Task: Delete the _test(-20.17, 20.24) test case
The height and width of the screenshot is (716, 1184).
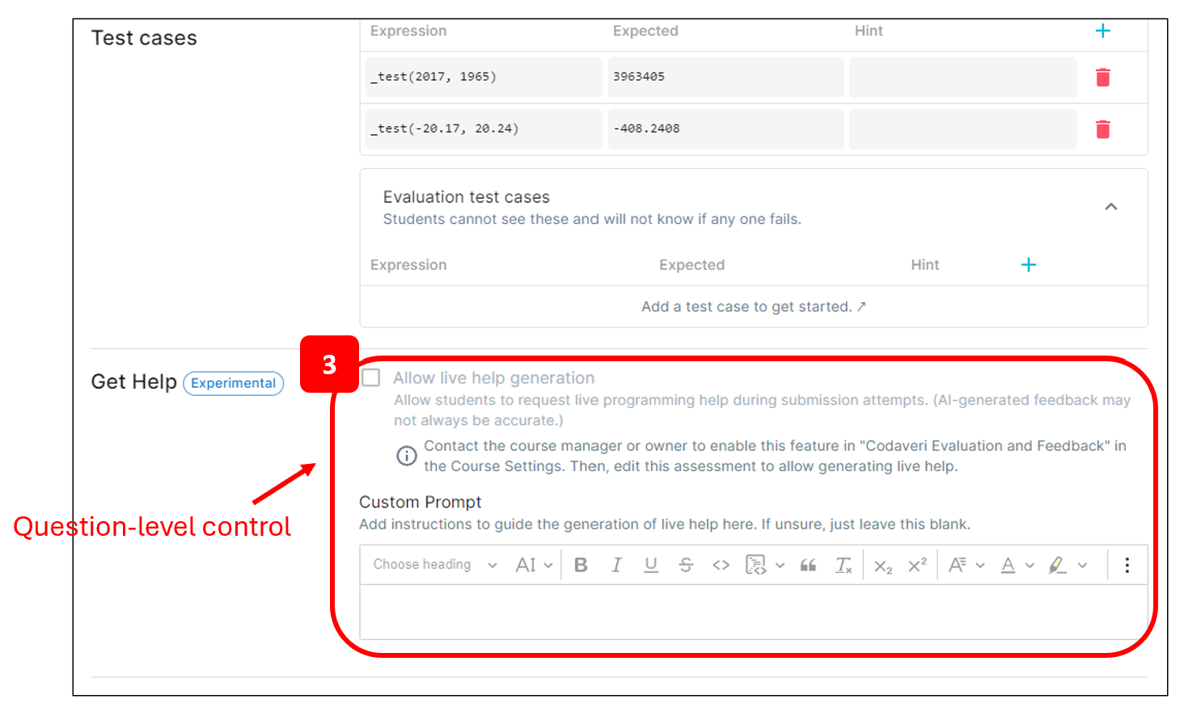Action: pyautogui.click(x=1102, y=129)
